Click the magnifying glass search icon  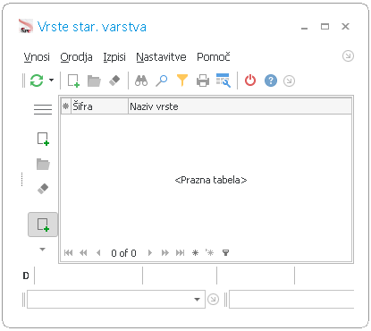point(162,81)
